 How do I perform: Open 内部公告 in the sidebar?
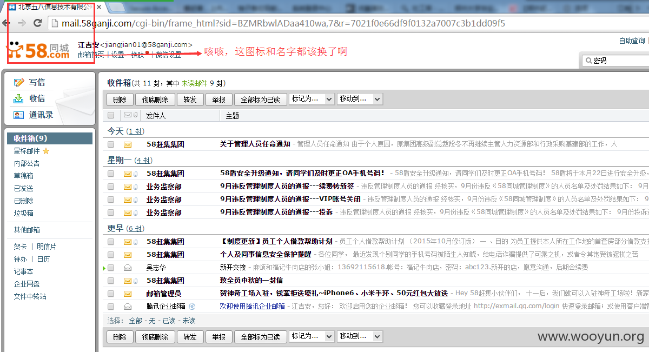point(27,163)
